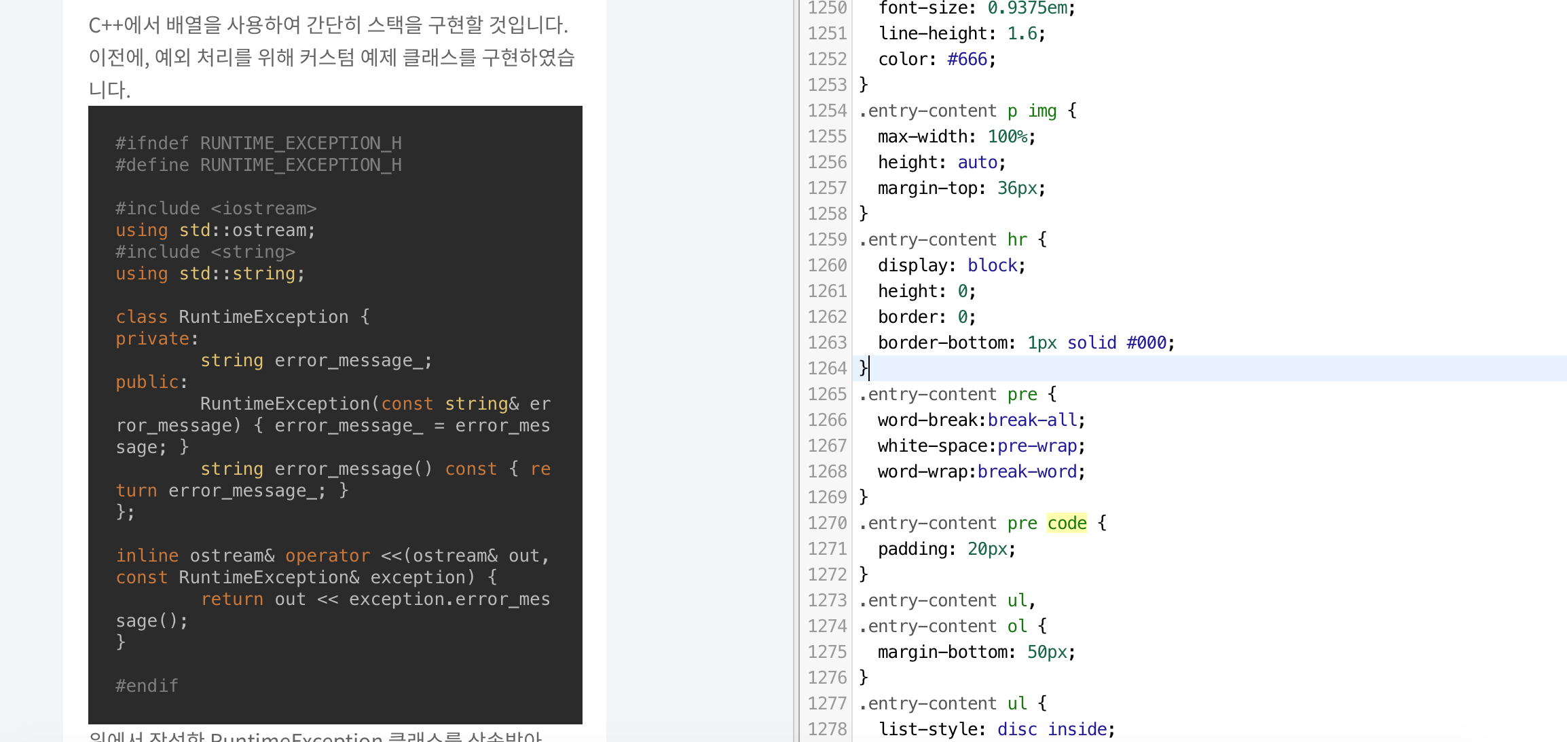Click the Korean intro paragraph above code block
This screenshot has width=1567, height=742.
point(331,57)
